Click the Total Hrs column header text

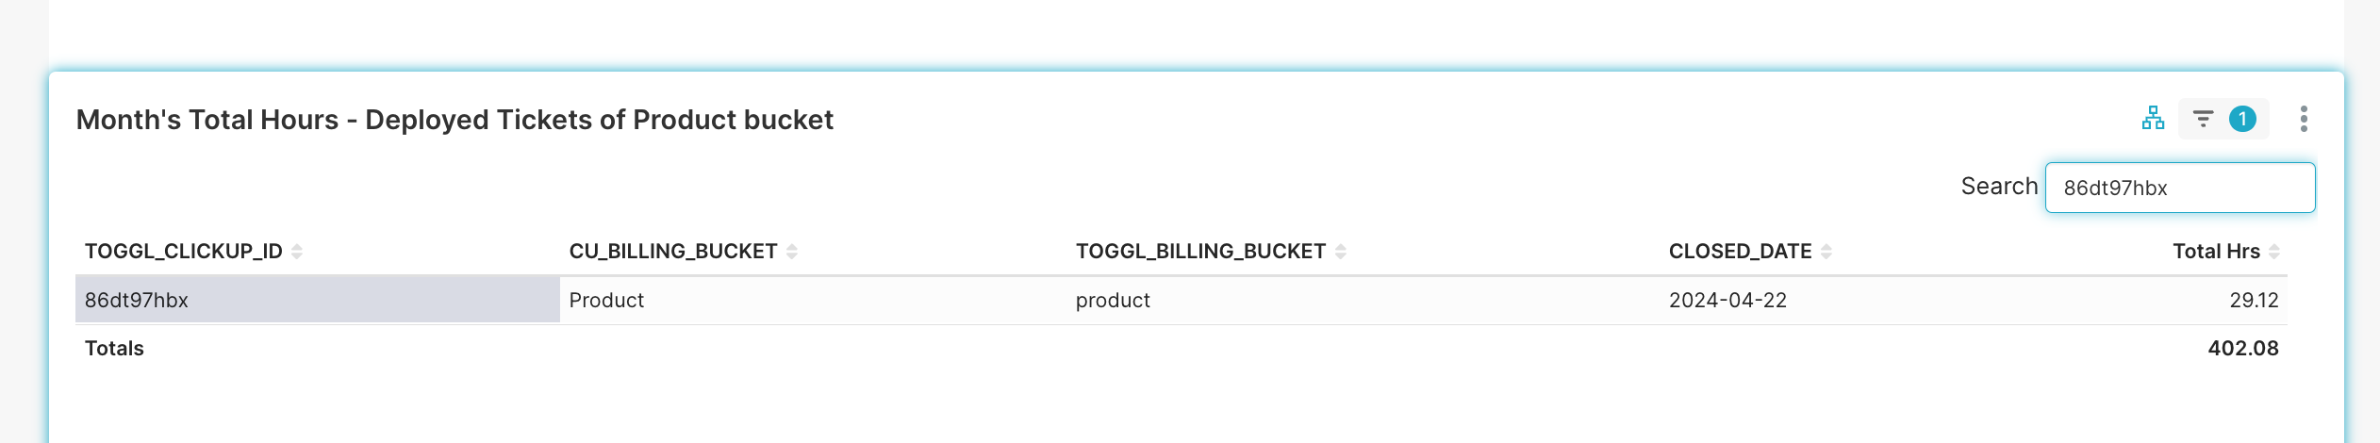2217,251
